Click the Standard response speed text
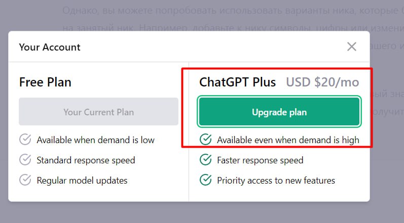This screenshot has width=404, height=223. pyautogui.click(x=86, y=160)
